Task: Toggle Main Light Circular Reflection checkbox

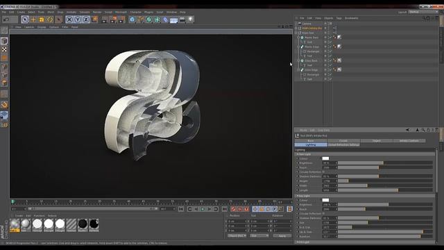Action: point(323,172)
